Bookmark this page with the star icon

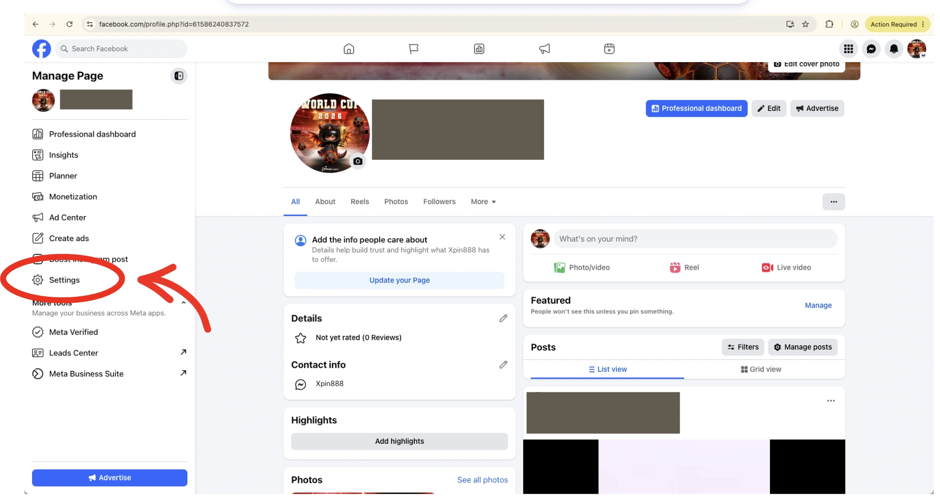tap(805, 24)
